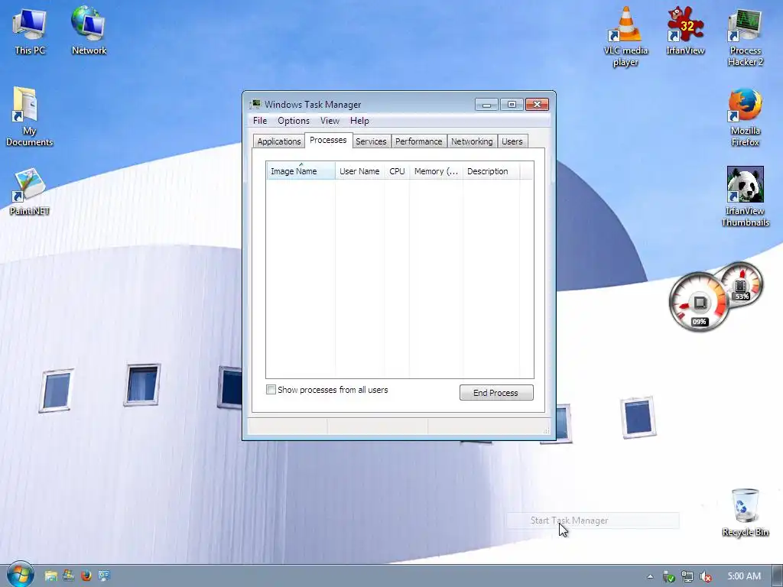Click the muted volume tray icon

tap(705, 576)
